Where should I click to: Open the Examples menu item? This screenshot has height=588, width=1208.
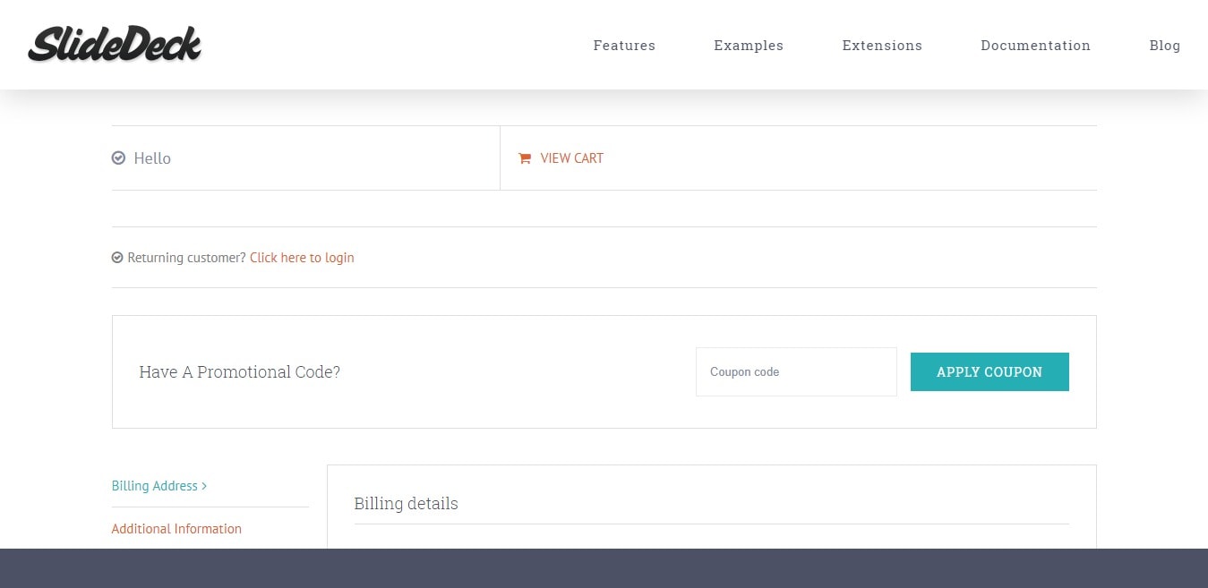pos(749,46)
